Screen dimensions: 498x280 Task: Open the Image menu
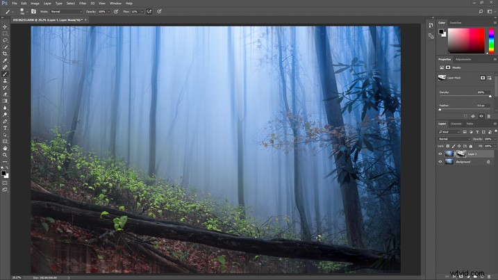[x=35, y=3]
